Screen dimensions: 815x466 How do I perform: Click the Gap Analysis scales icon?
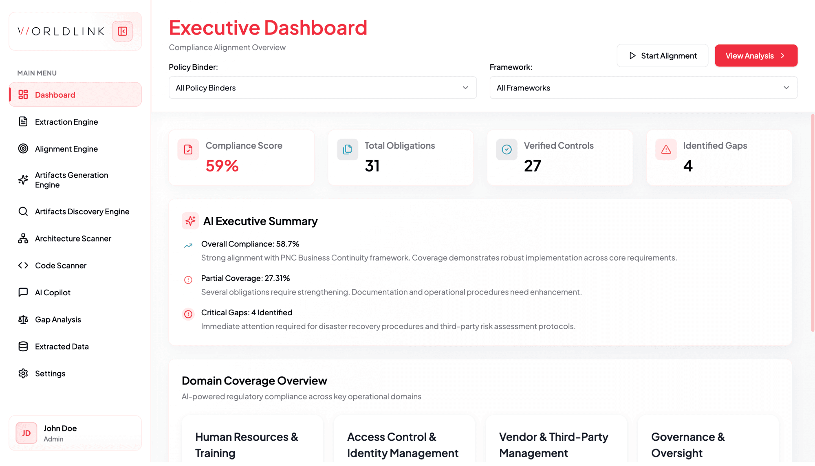[x=23, y=319]
